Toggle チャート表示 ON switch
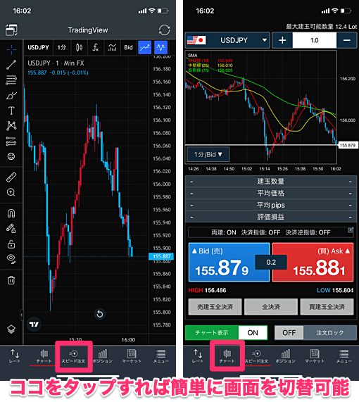Image resolution: width=359 pixels, height=402 pixels. click(x=226, y=333)
